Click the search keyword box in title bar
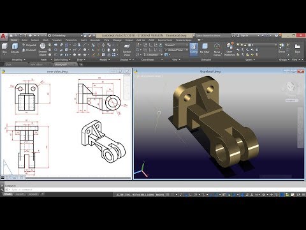 [212, 36]
